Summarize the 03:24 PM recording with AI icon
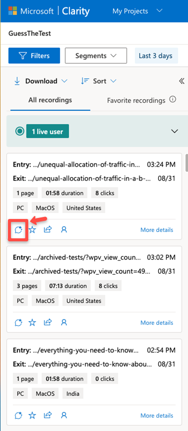The height and width of the screenshot is (431, 188). tap(18, 229)
